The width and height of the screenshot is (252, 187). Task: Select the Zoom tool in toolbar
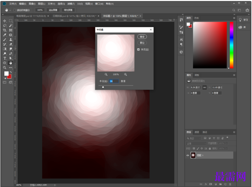5,68
